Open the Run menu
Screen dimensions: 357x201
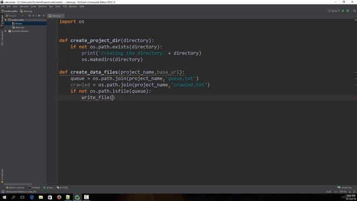(51, 6)
